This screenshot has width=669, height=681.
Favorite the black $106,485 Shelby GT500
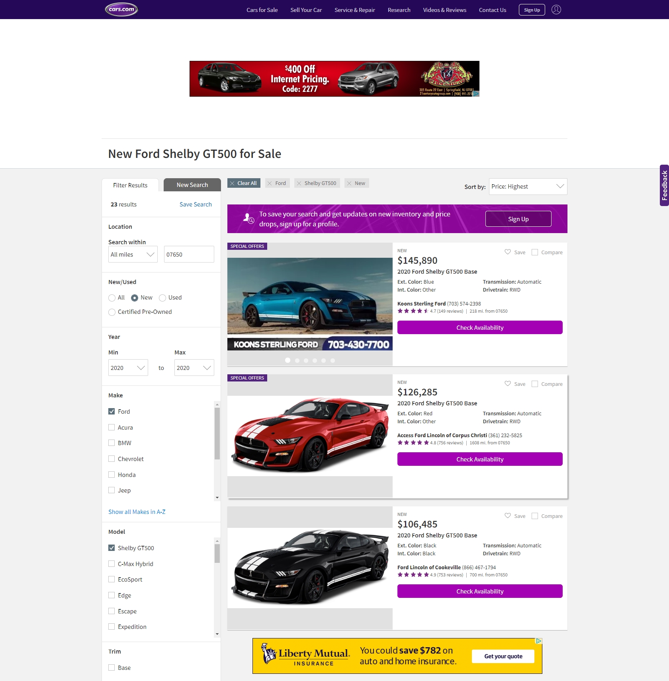pyautogui.click(x=508, y=516)
